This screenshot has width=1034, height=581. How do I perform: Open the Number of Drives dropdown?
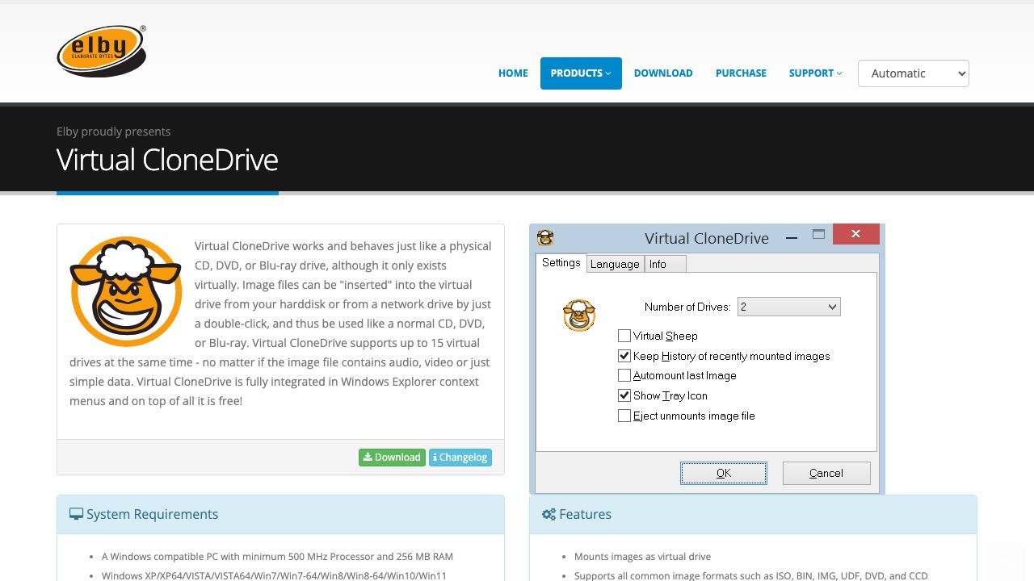point(789,307)
